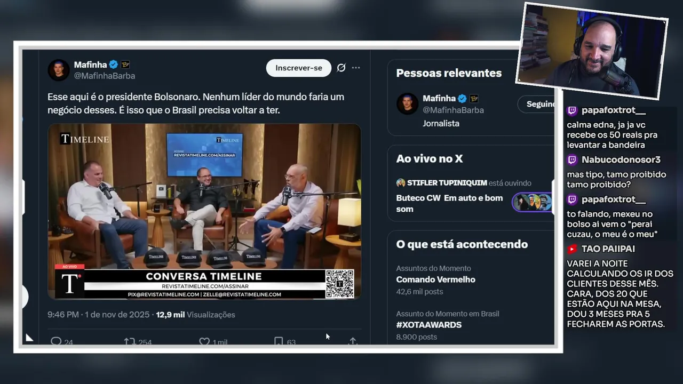Screen dimensions: 683x384
Task: Click the Ao vivo no X heading
Action: tap(429, 158)
